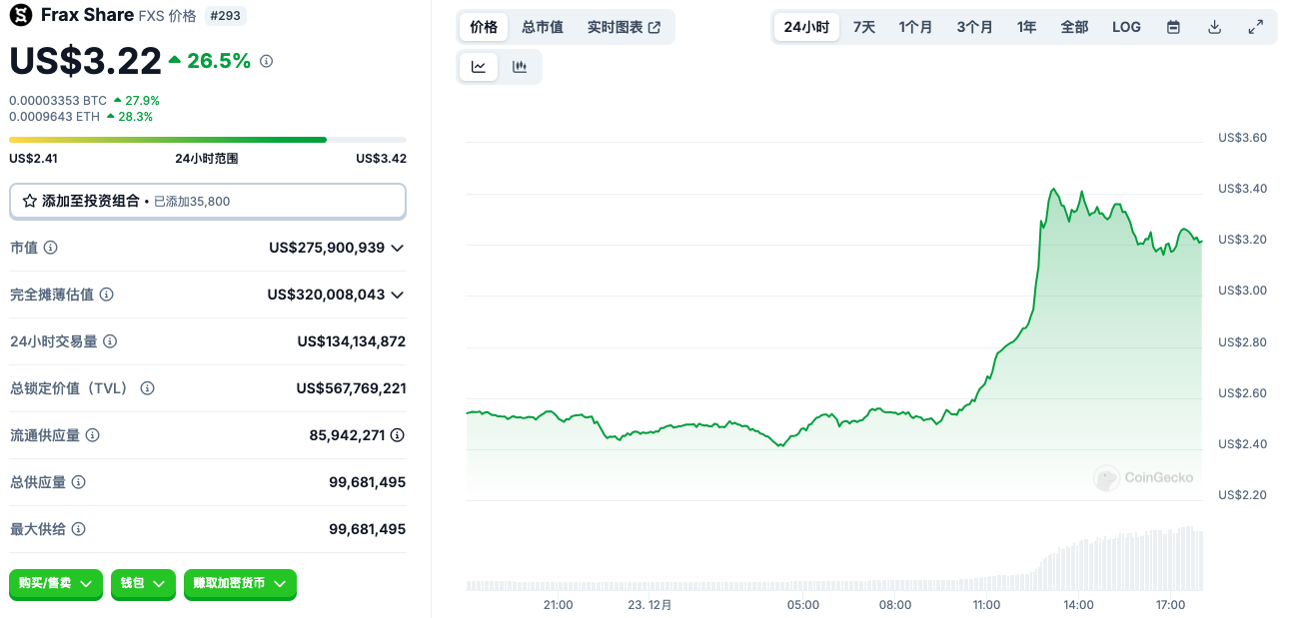
Task: Open the 钱包 dropdown
Action: (x=143, y=583)
